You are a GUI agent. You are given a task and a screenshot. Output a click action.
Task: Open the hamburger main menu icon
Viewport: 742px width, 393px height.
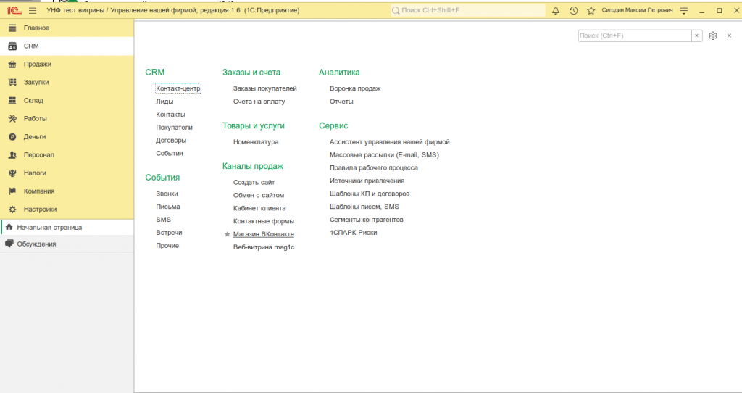33,10
